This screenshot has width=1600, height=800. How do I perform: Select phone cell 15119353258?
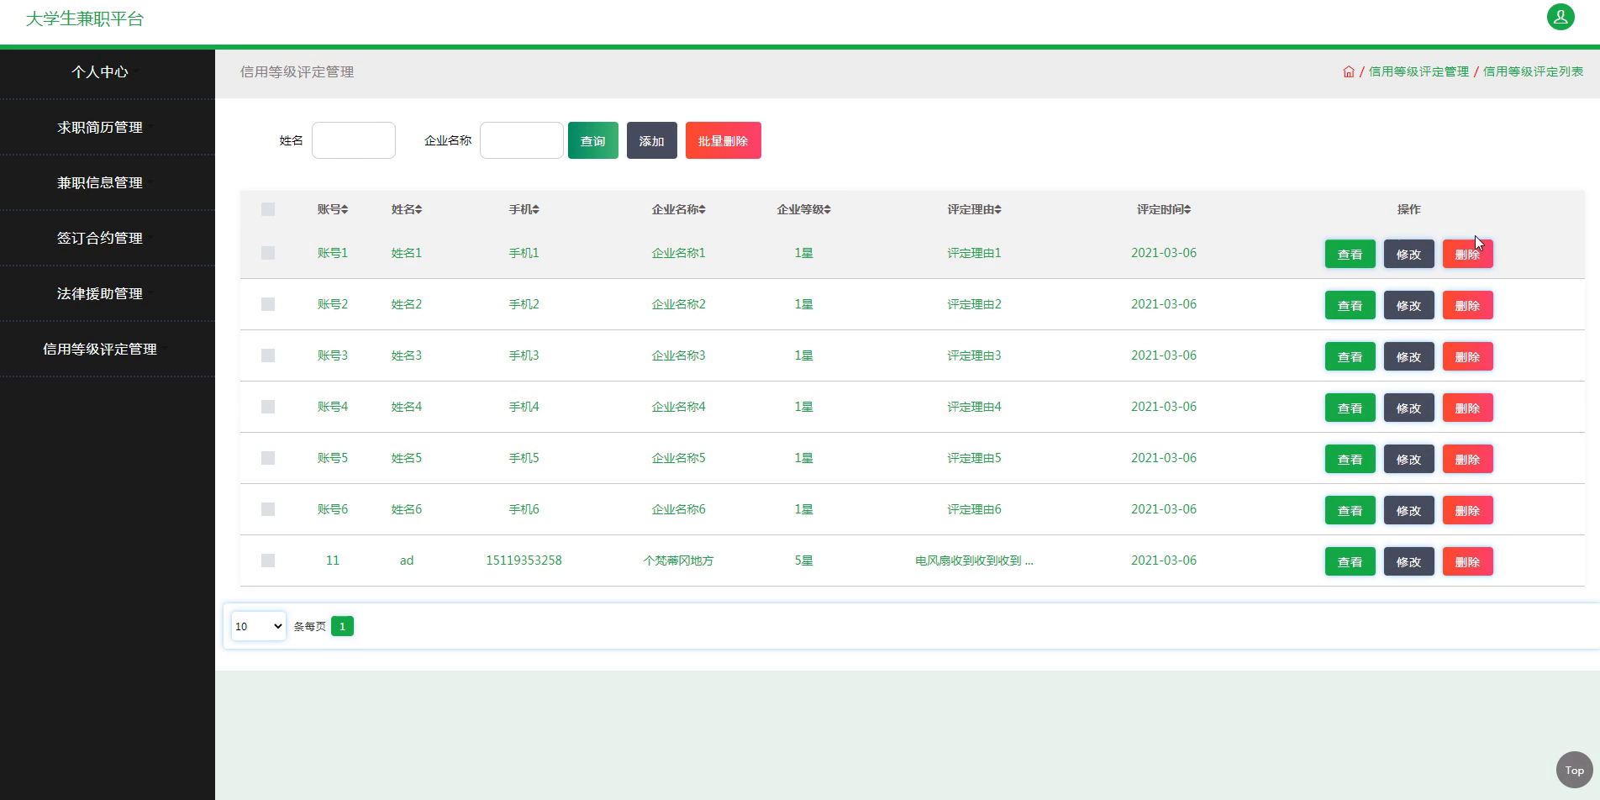(x=524, y=561)
